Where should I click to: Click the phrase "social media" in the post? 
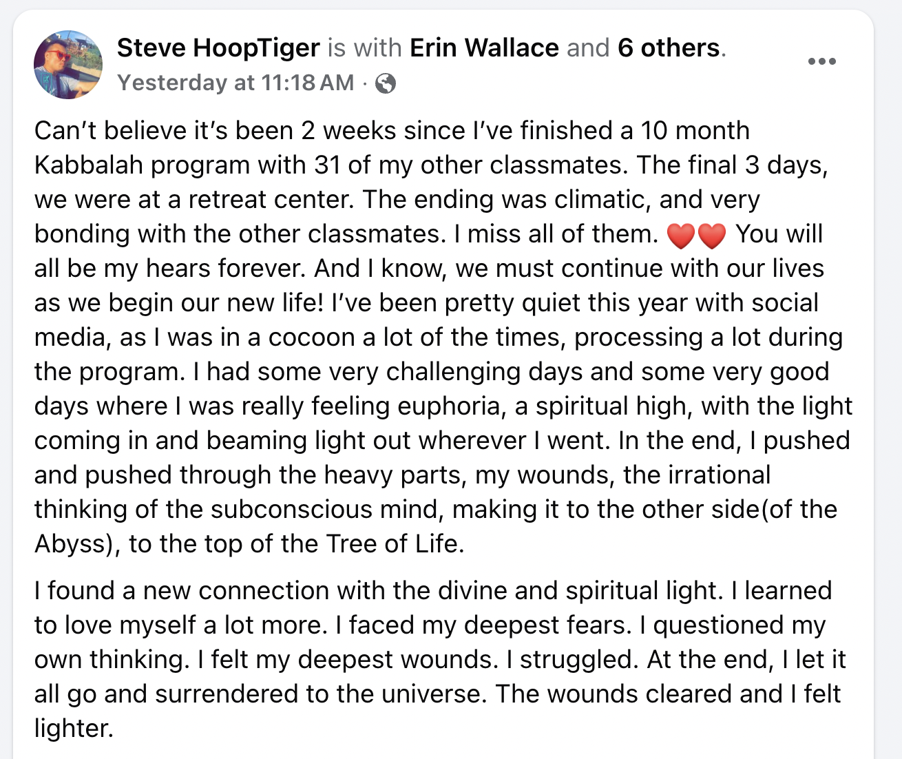[x=784, y=303]
